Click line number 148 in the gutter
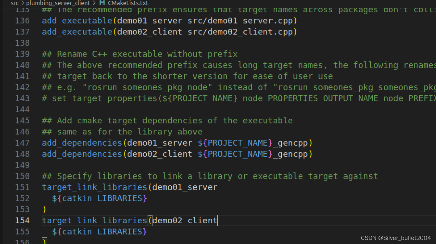The image size is (436, 244). [23, 154]
